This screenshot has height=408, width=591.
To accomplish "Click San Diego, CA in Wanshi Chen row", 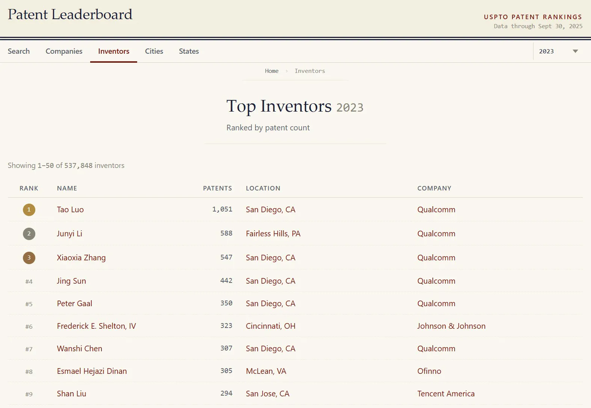I will (x=271, y=349).
